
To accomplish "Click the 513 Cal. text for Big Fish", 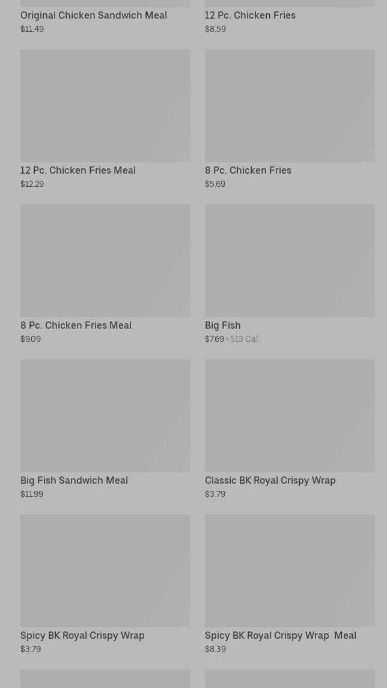I will [244, 339].
